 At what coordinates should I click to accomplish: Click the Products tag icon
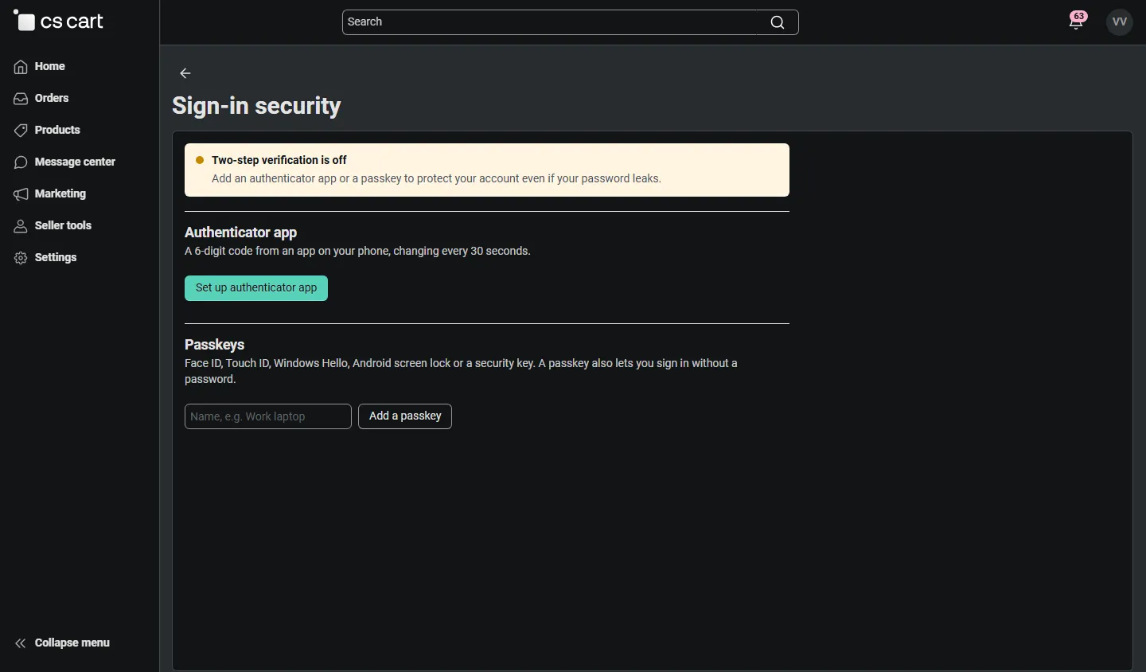(x=21, y=131)
